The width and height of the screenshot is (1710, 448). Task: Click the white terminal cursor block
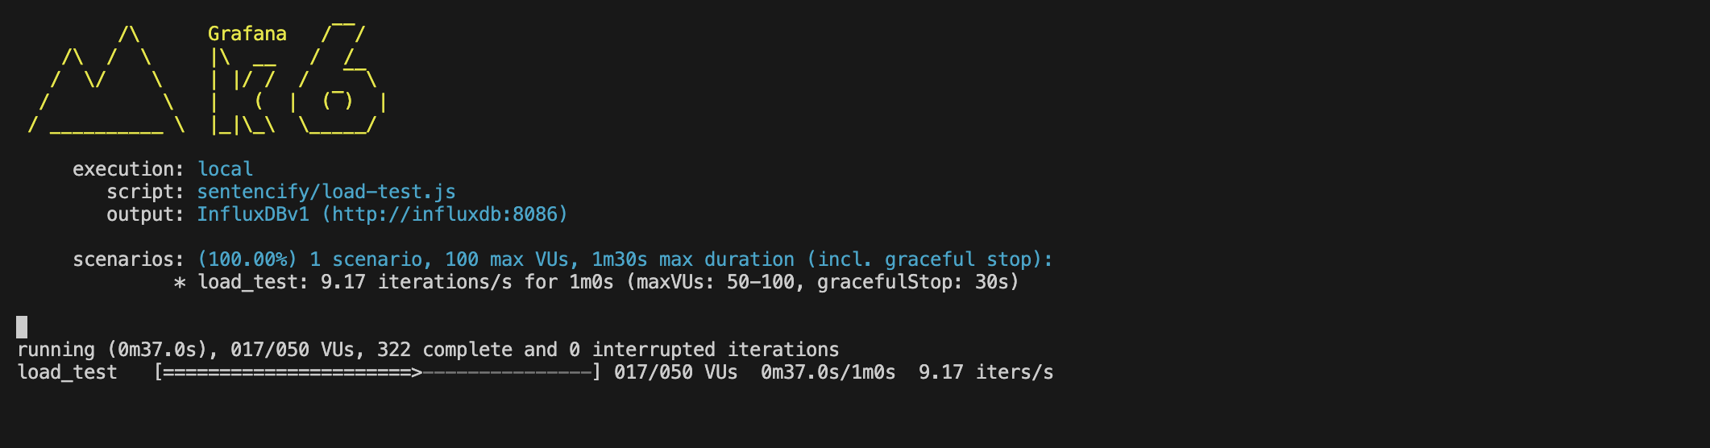[22, 326]
